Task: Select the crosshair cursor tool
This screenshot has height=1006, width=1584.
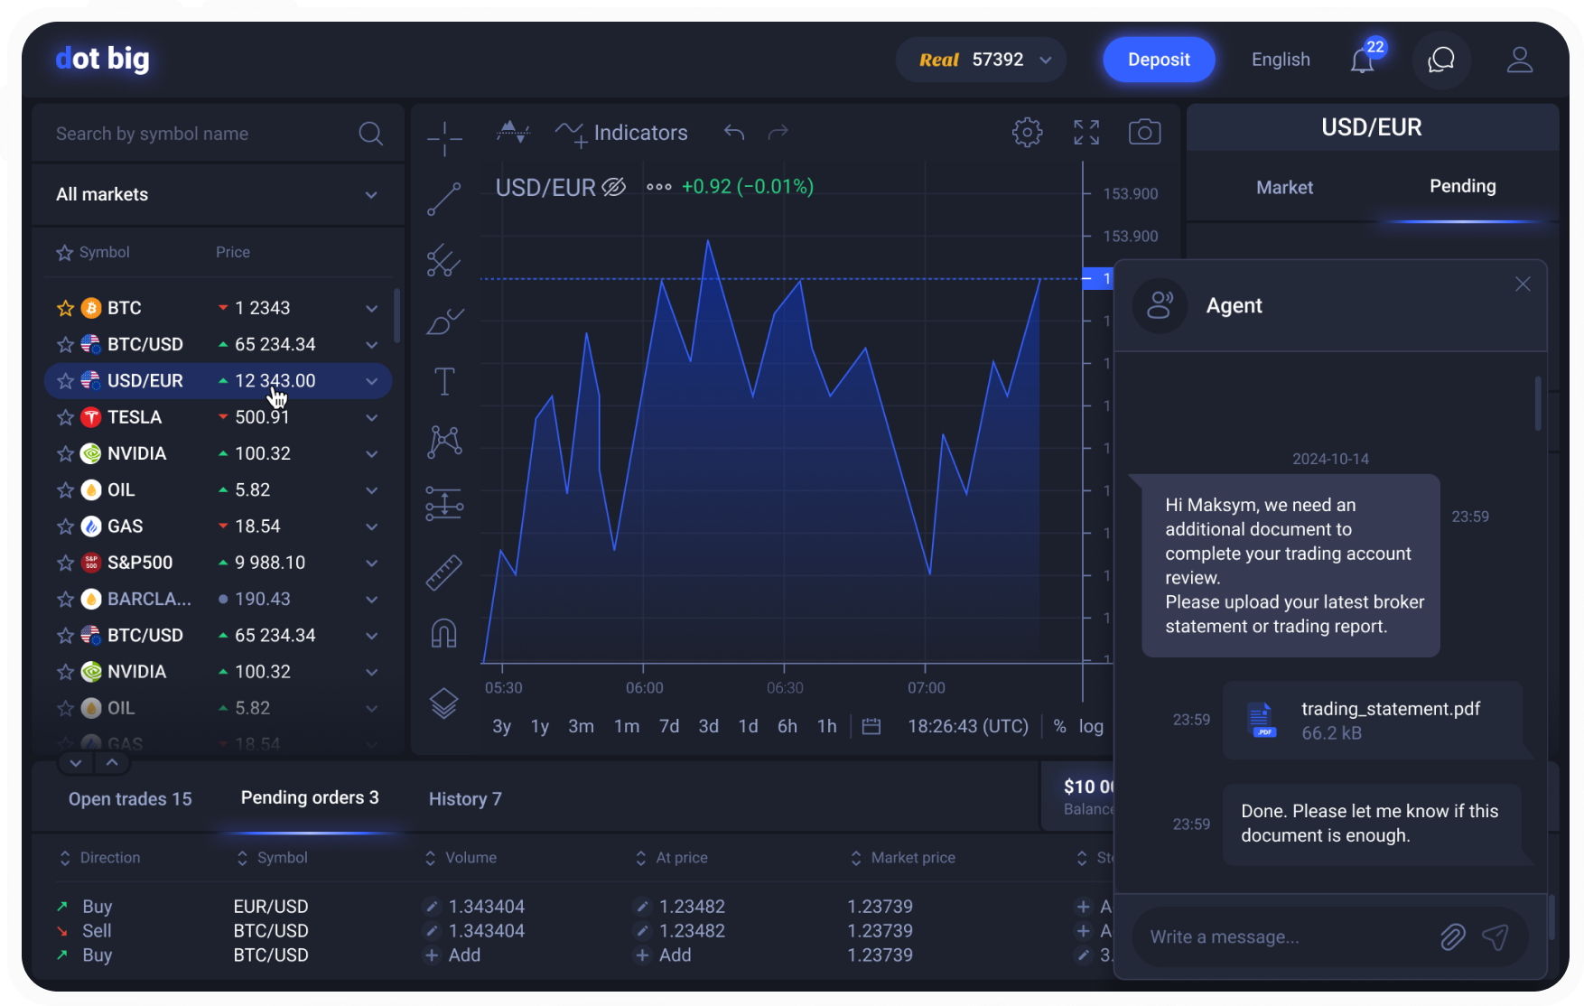Action: pos(444,138)
